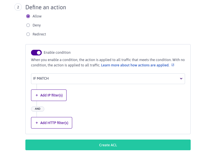Click the AND operator badge
This screenshot has width=209, height=155.
(x=38, y=109)
